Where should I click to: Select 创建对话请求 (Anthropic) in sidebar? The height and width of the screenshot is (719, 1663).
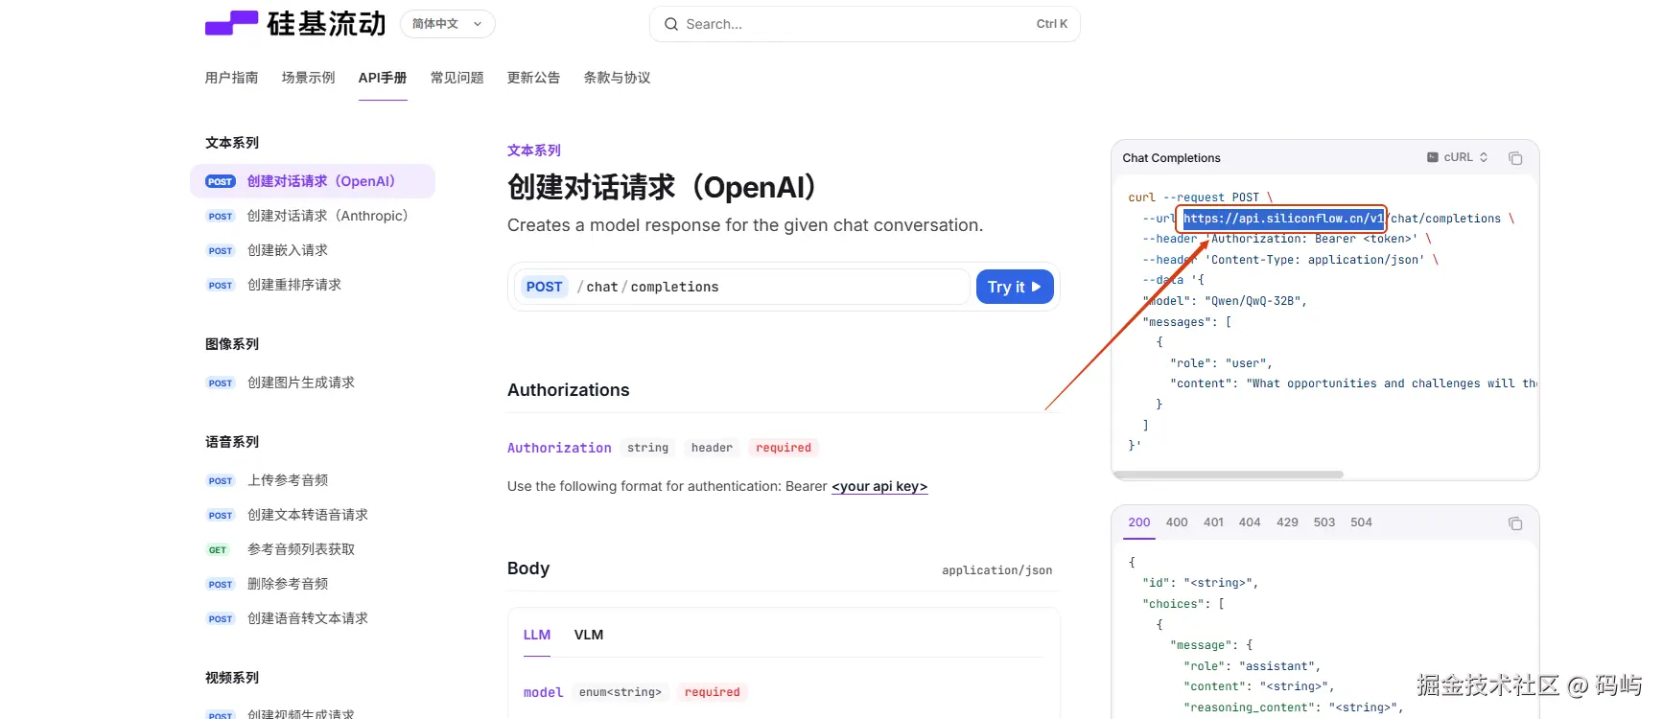[313, 216]
